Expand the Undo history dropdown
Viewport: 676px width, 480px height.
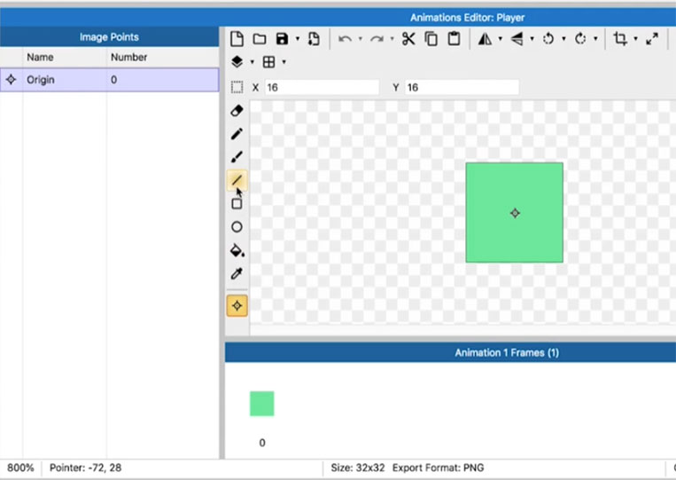point(361,39)
